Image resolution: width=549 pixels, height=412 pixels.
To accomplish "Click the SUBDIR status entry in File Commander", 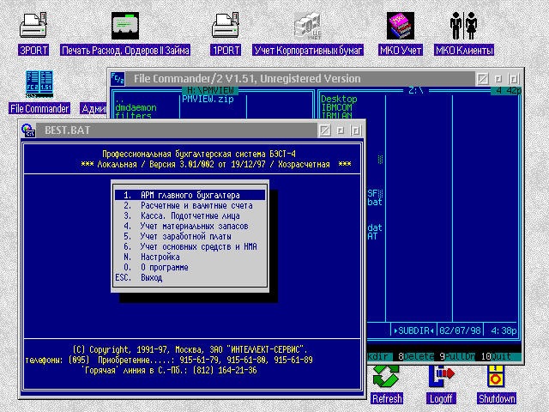I will click(413, 330).
